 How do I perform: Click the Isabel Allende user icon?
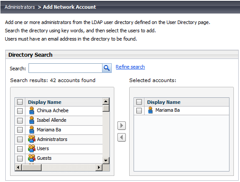click(32, 120)
